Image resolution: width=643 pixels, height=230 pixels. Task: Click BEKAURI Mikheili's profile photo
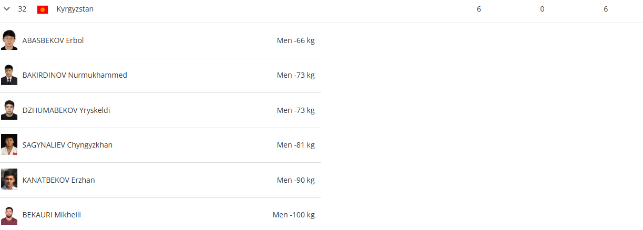tap(9, 215)
